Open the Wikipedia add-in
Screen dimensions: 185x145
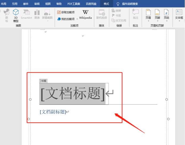point(86,14)
